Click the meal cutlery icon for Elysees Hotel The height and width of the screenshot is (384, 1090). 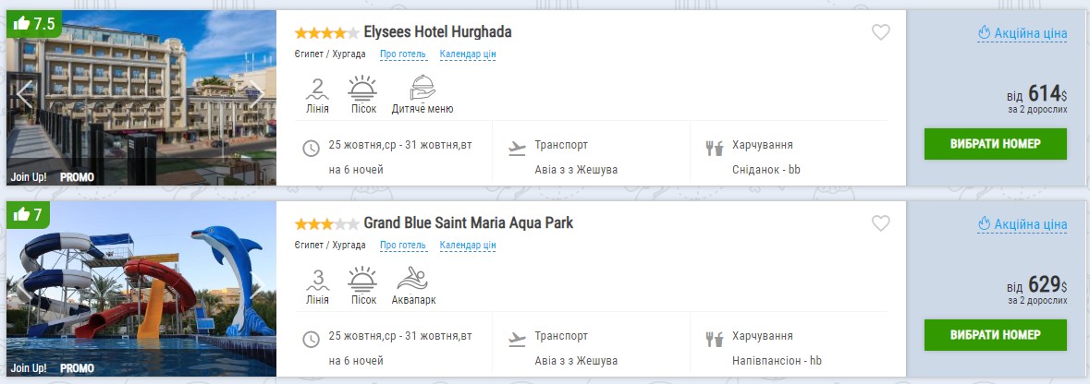point(715,148)
